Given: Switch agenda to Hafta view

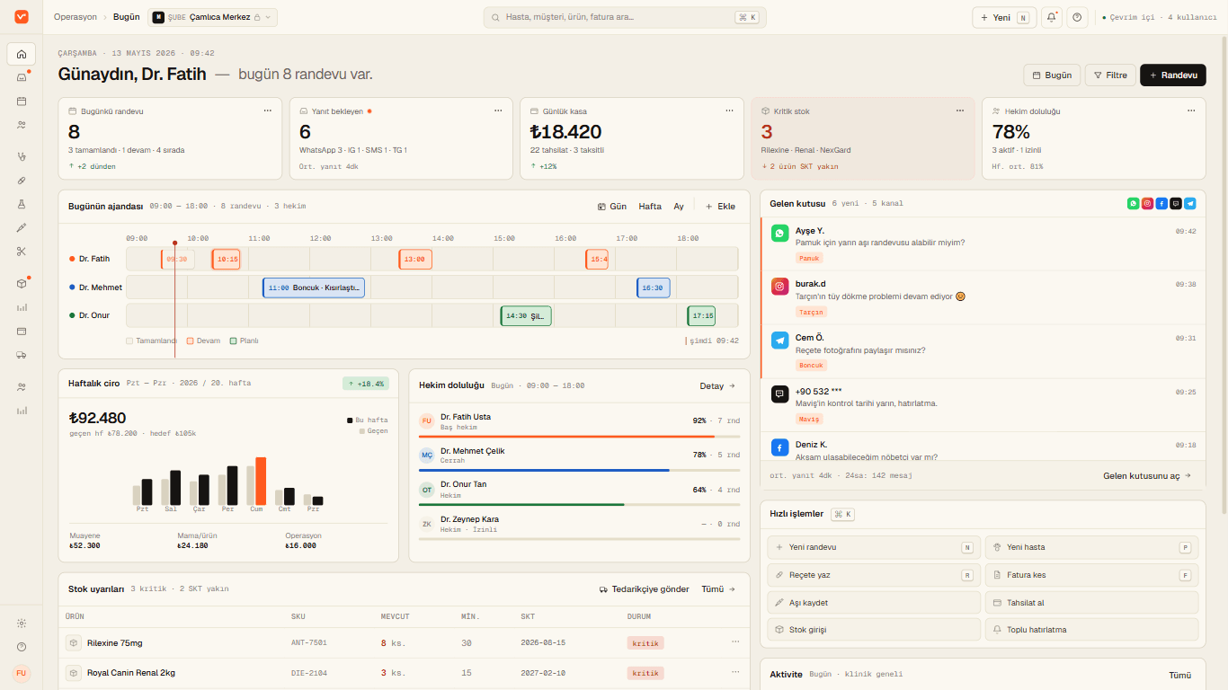Looking at the screenshot, I should pos(650,207).
